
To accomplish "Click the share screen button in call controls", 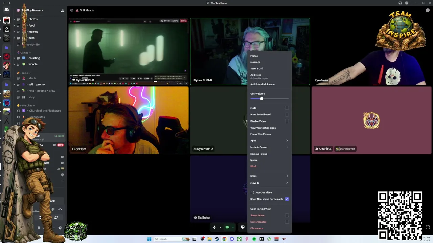I will pyautogui.click(x=243, y=227).
